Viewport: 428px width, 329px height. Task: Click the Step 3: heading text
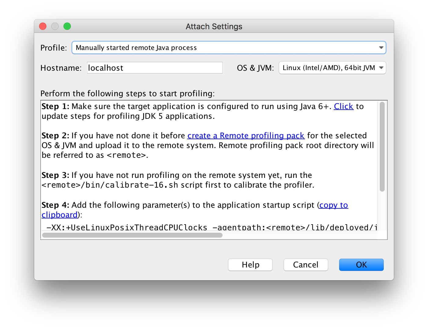click(x=55, y=175)
